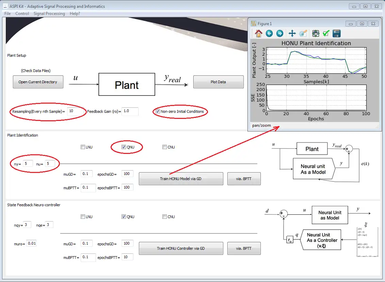Click muGD field in Plant Identification
This screenshot has height=282, width=385.
(87, 174)
